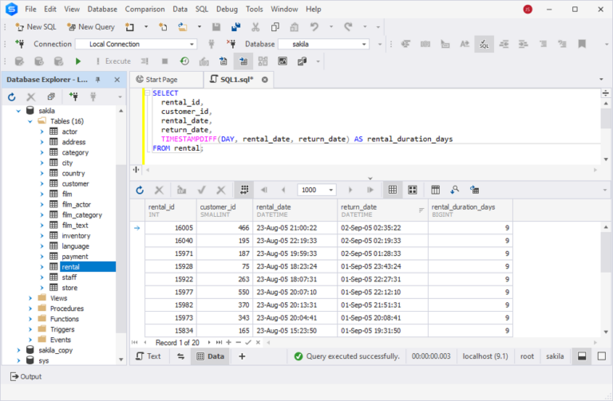The image size is (613, 401).
Task: Switch results to card view
Action: [413, 190]
